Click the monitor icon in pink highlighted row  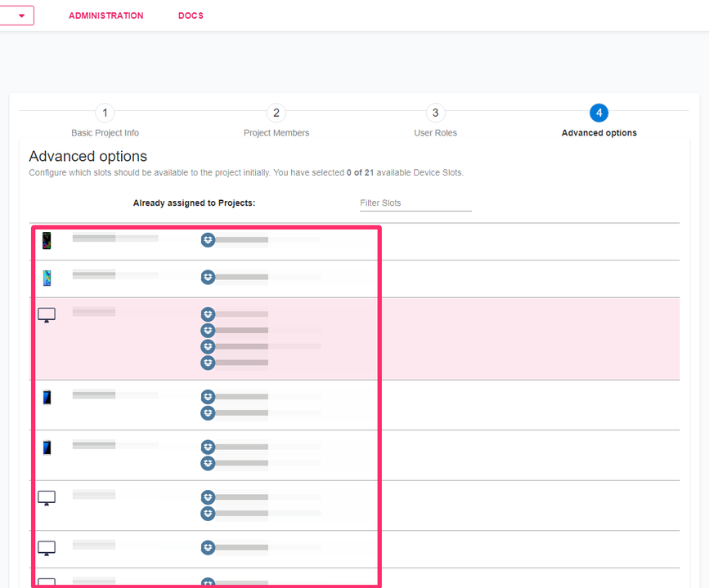click(47, 314)
